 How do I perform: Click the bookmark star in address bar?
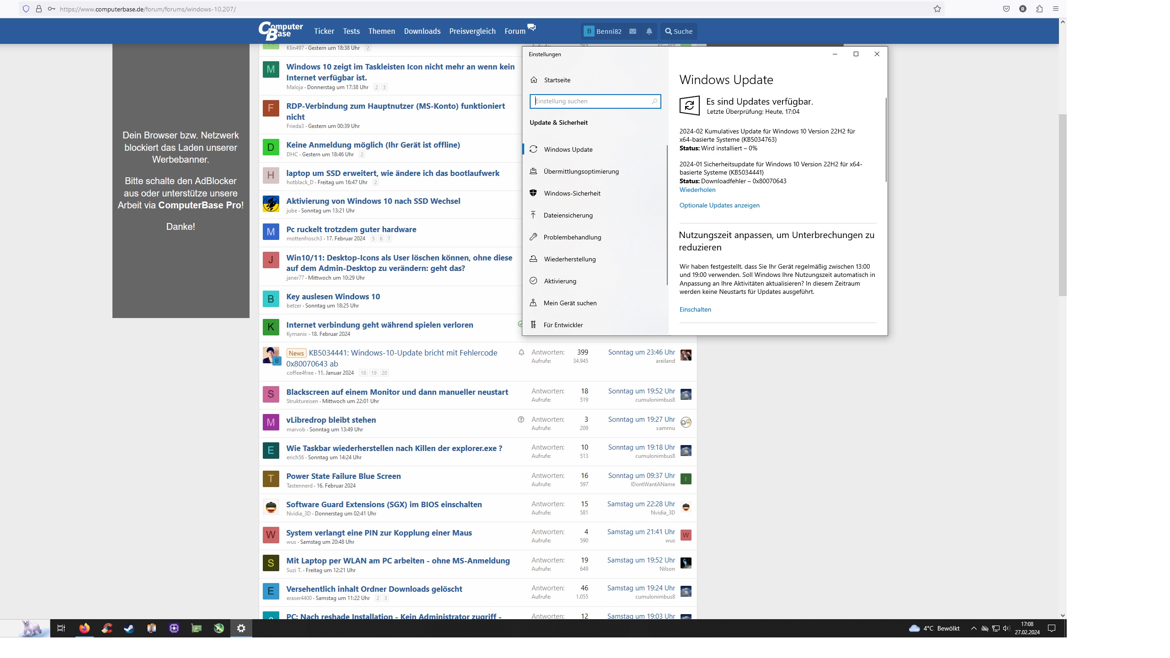pos(937,9)
